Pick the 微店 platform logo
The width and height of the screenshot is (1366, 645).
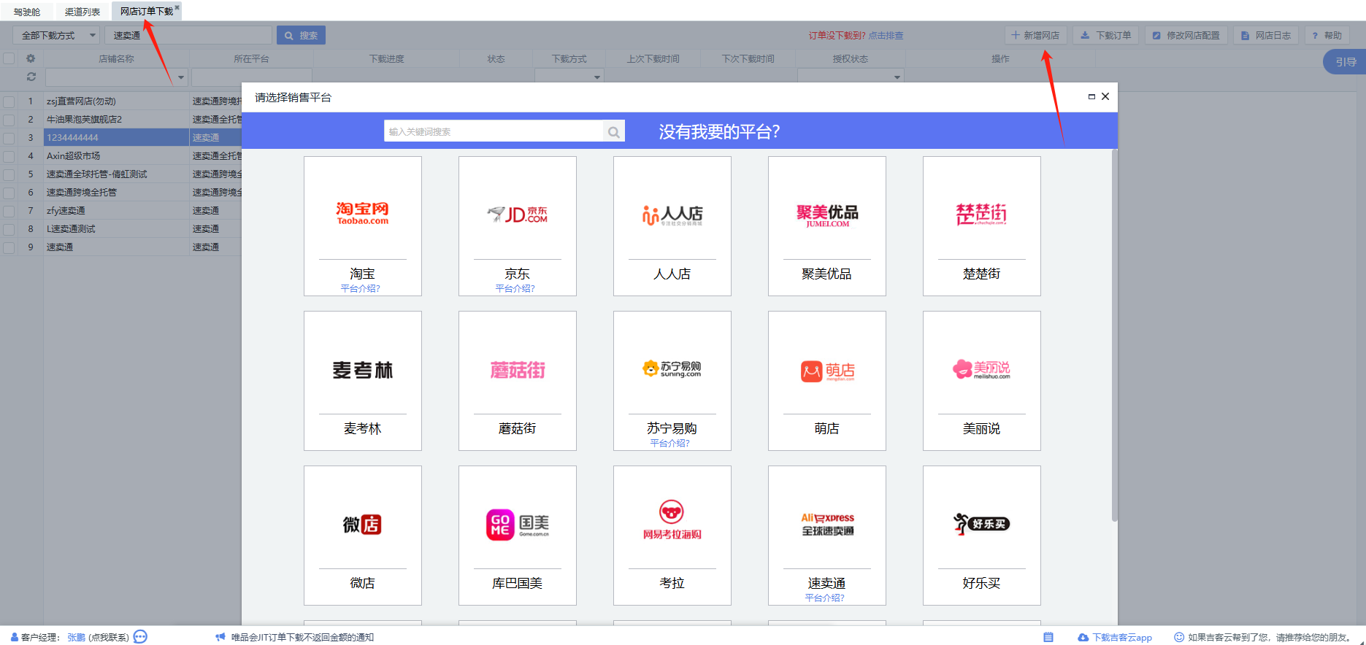click(362, 524)
